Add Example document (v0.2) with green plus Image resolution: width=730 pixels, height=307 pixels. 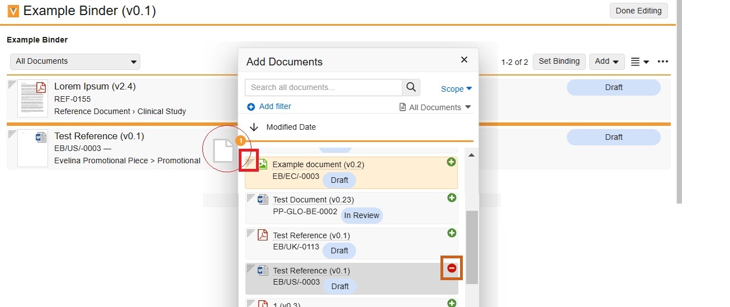click(451, 162)
